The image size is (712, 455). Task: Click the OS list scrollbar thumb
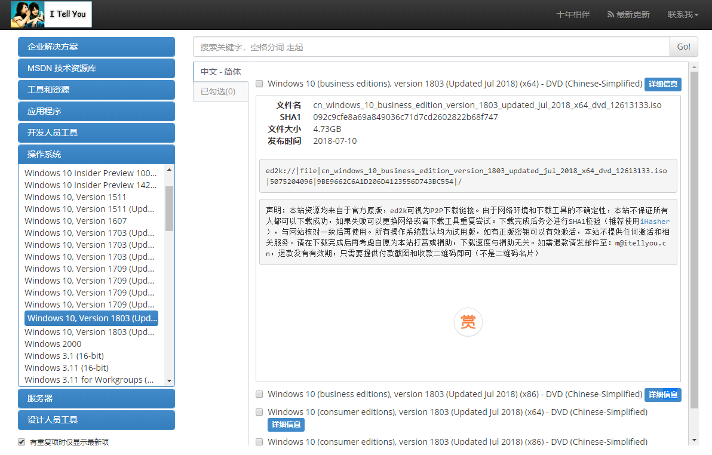170,208
